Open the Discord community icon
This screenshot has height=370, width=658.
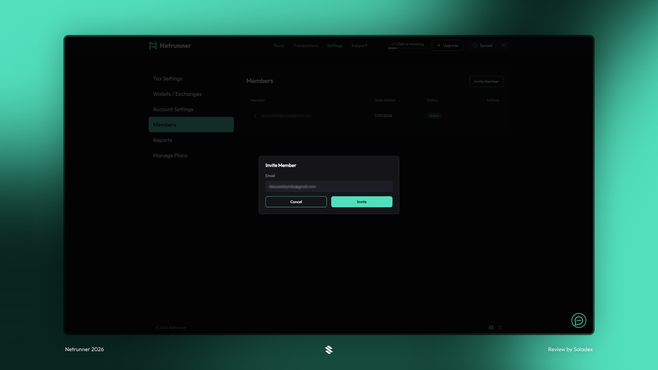[491, 328]
